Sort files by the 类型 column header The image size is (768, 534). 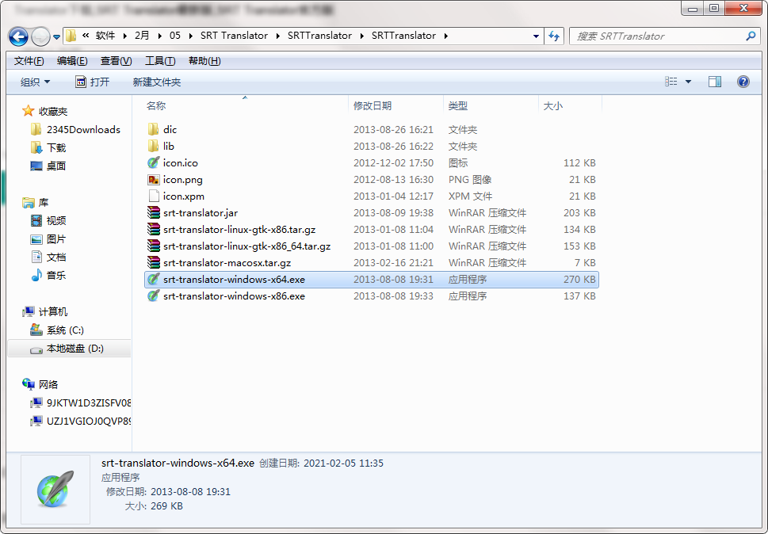[x=457, y=105]
